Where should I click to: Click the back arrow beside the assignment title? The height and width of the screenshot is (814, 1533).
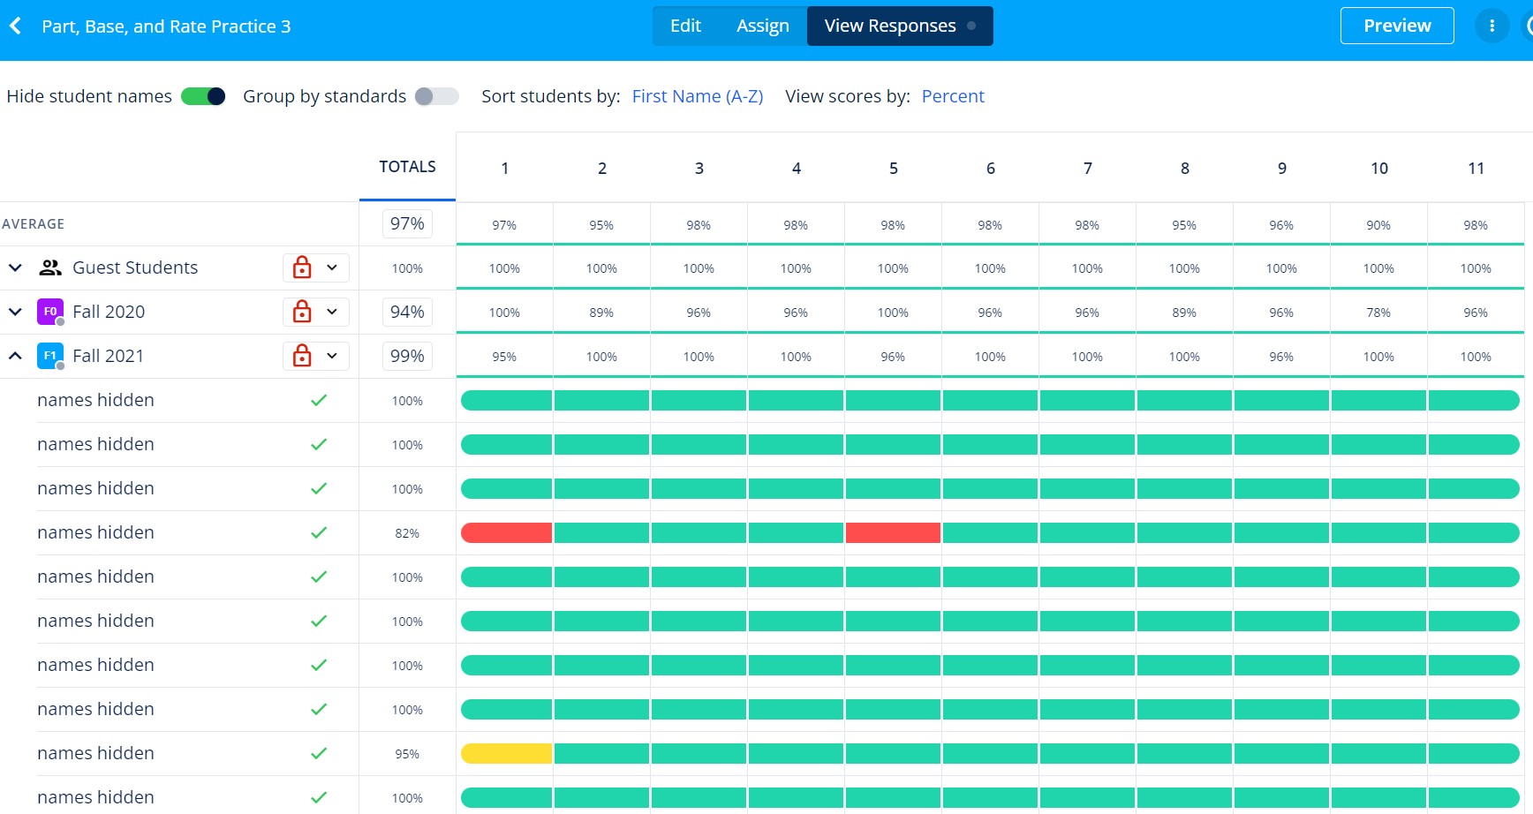pyautogui.click(x=16, y=26)
